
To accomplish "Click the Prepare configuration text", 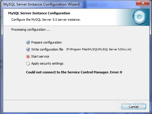I will pyautogui.click(x=46, y=42).
